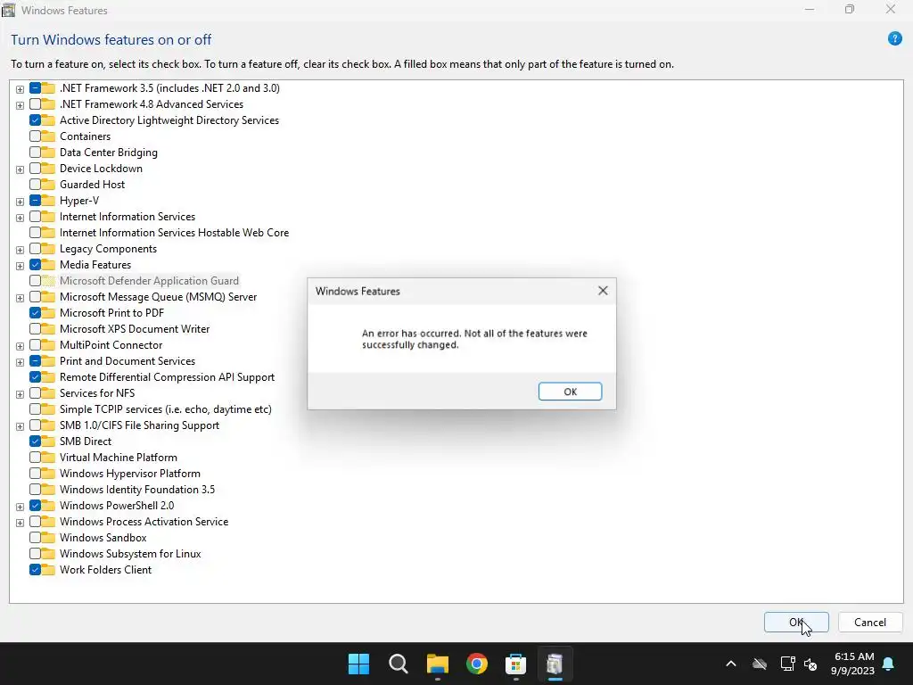Viewport: 913px width, 685px height.
Task: Check the Containers checkbox
Action: [35, 136]
